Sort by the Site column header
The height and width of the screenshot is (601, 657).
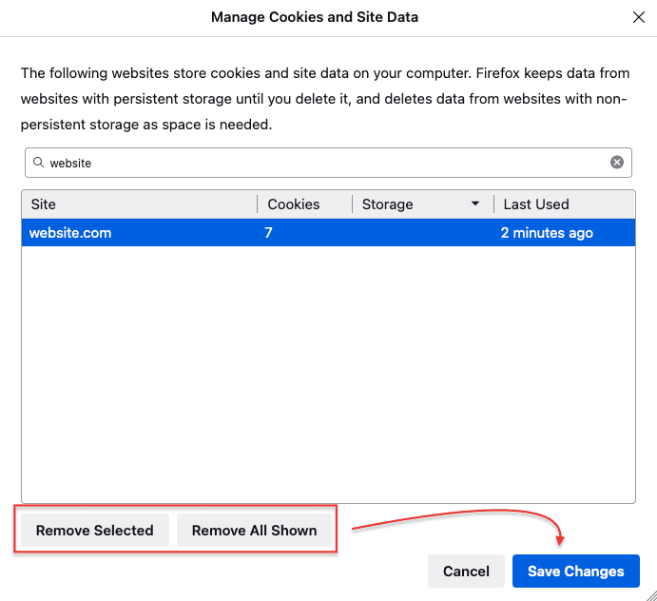pos(140,204)
